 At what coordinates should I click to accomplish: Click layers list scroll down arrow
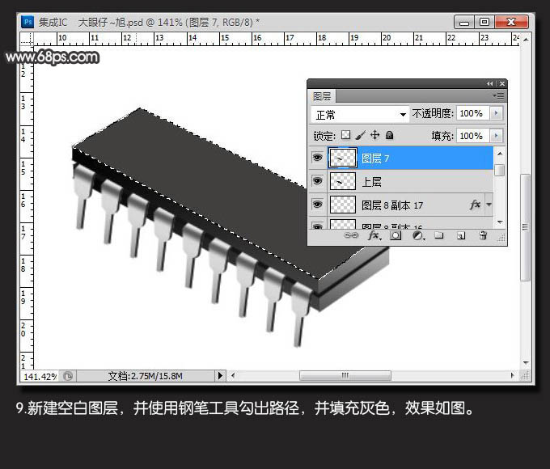point(500,222)
